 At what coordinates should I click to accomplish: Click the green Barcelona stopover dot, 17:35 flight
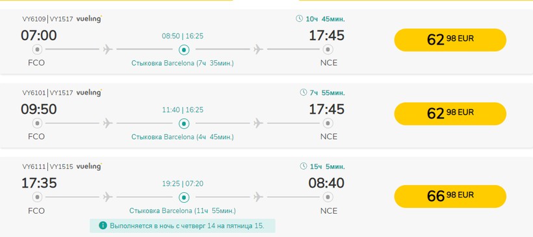click(184, 197)
